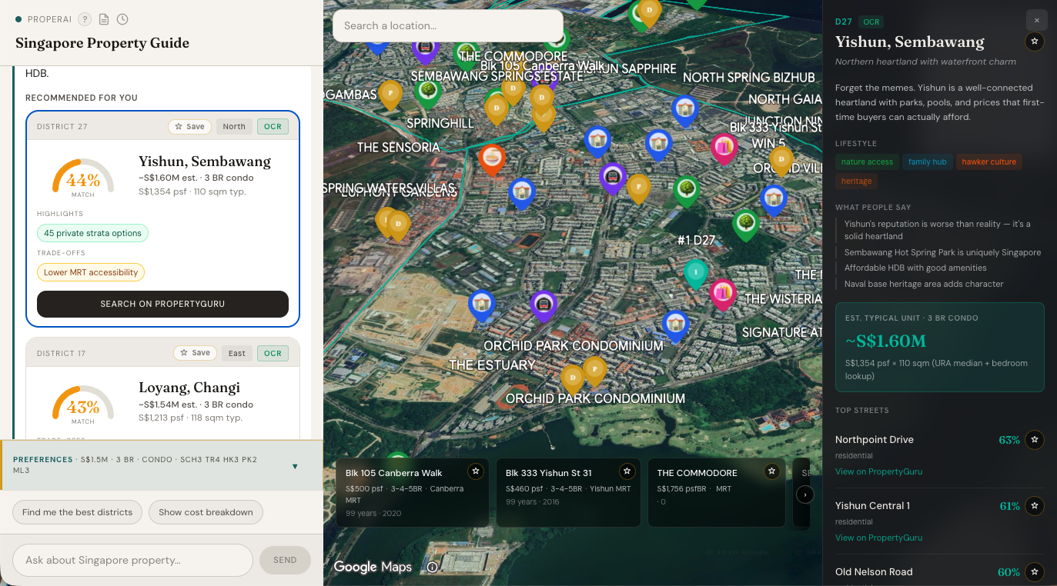Click Search on PropertyGuru button
The height and width of the screenshot is (586, 1057).
[x=162, y=304]
